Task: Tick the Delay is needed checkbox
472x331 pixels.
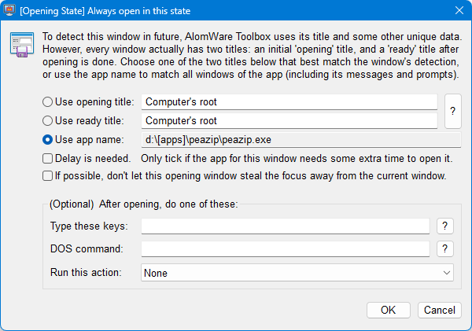Action: [48, 158]
